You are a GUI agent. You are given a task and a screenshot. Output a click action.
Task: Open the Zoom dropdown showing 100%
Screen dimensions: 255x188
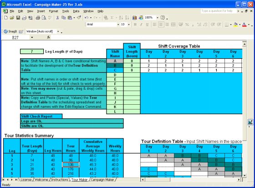click(158, 18)
